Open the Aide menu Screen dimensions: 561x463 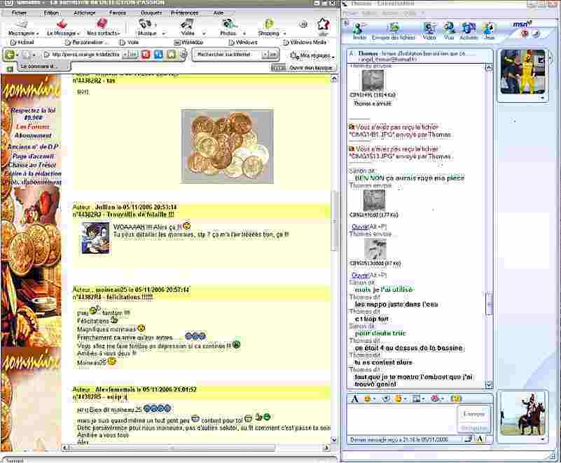tap(219, 13)
